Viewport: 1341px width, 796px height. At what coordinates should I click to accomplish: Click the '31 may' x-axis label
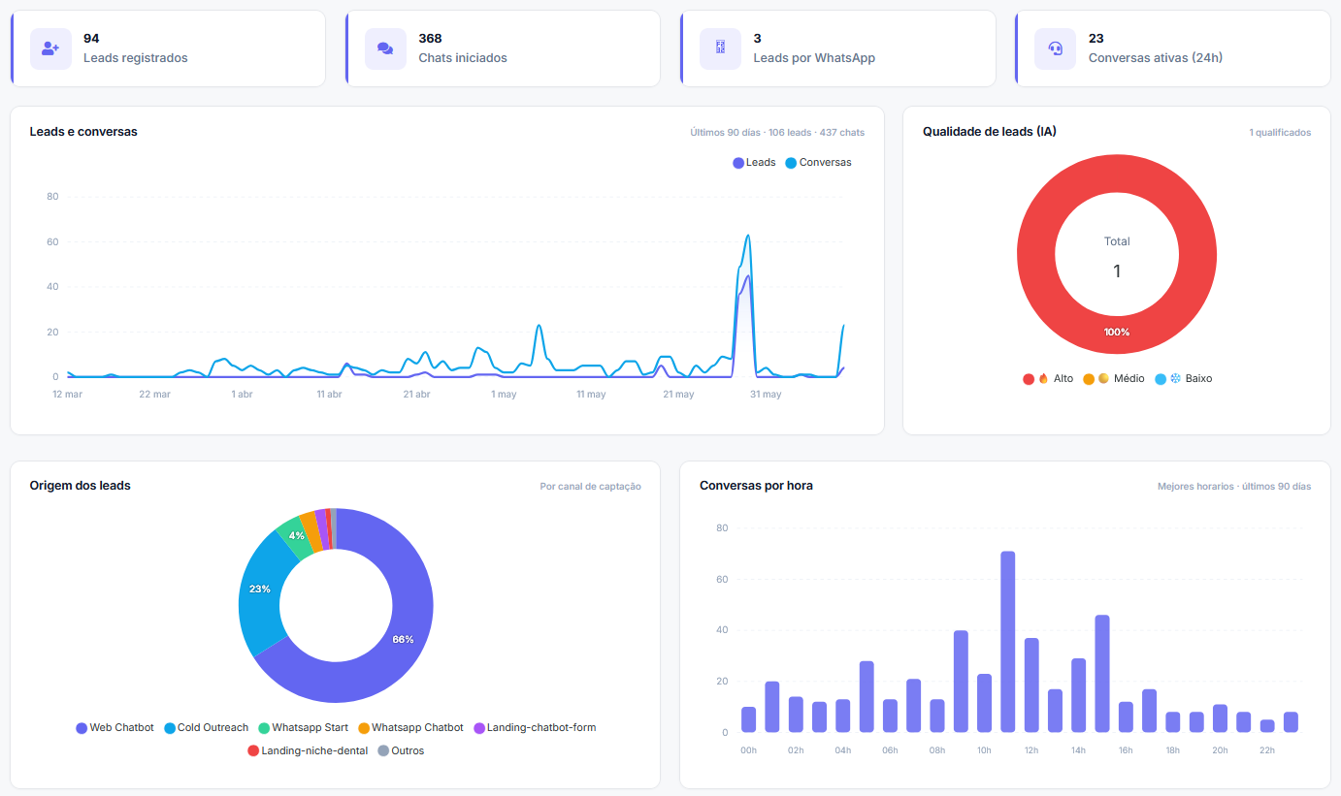tap(766, 395)
